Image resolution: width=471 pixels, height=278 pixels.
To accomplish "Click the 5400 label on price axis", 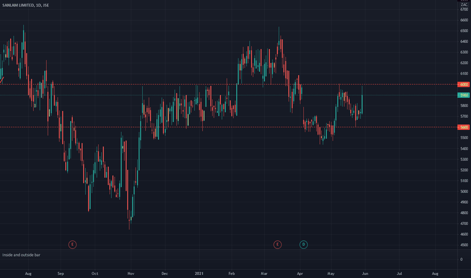I will click(464, 149).
